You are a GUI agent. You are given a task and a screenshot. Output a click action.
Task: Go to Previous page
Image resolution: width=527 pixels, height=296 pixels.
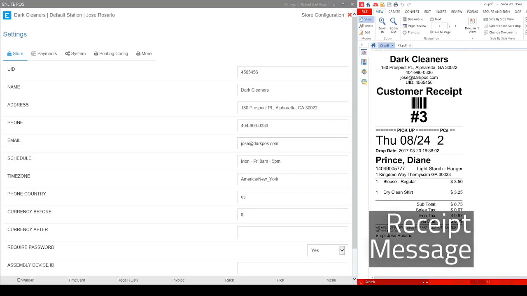pyautogui.click(x=411, y=32)
